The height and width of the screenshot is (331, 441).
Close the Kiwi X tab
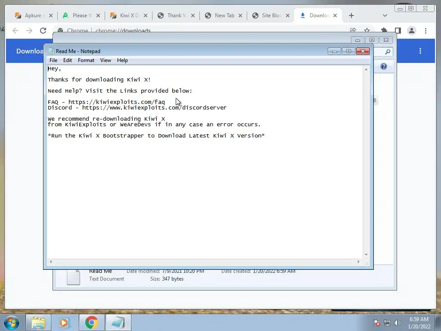[146, 16]
